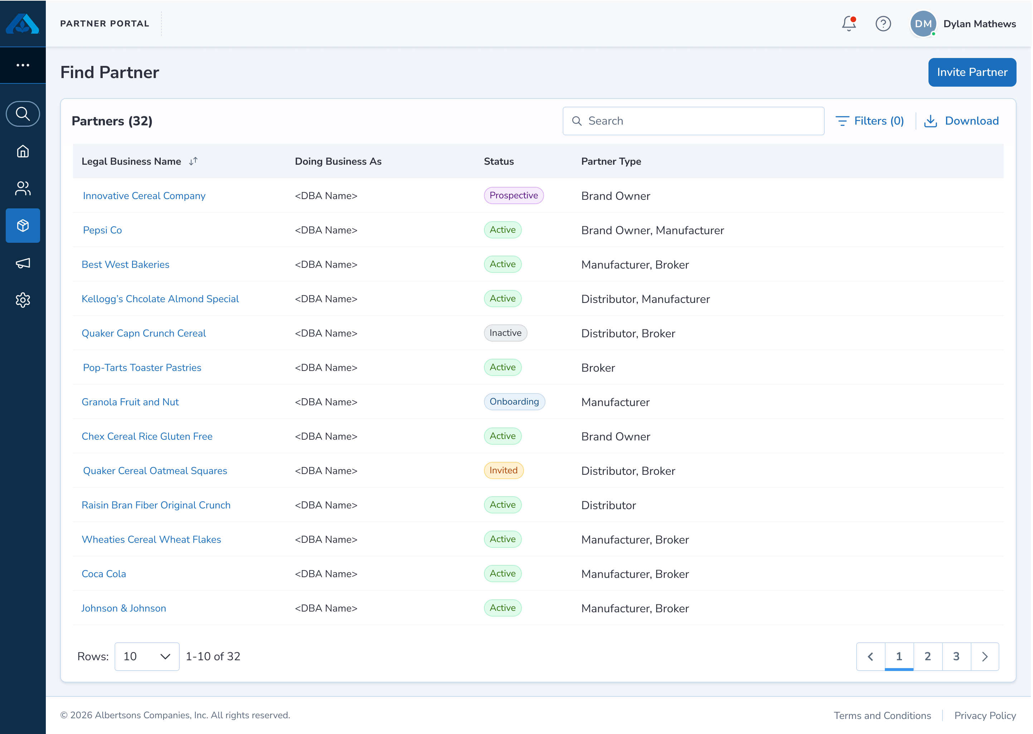1033x734 pixels.
Task: Go to the next page arrow
Action: coord(985,656)
